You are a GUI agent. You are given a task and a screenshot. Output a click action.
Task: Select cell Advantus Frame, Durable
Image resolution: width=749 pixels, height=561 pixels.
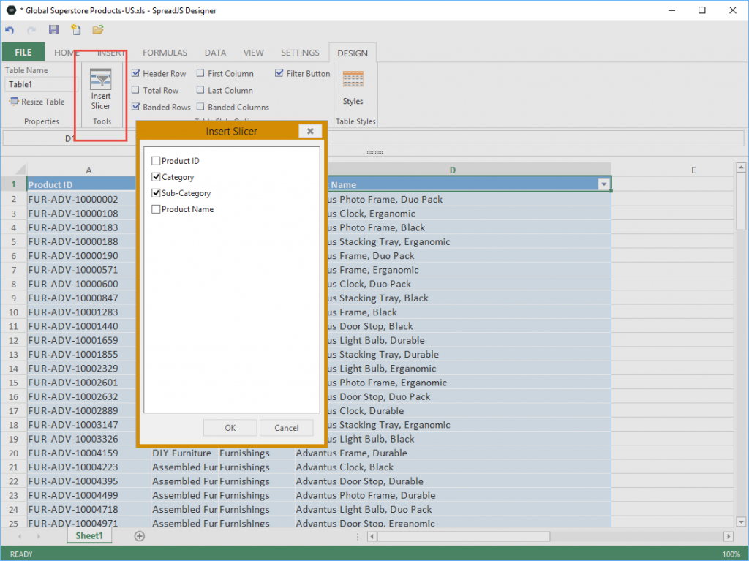453,453
